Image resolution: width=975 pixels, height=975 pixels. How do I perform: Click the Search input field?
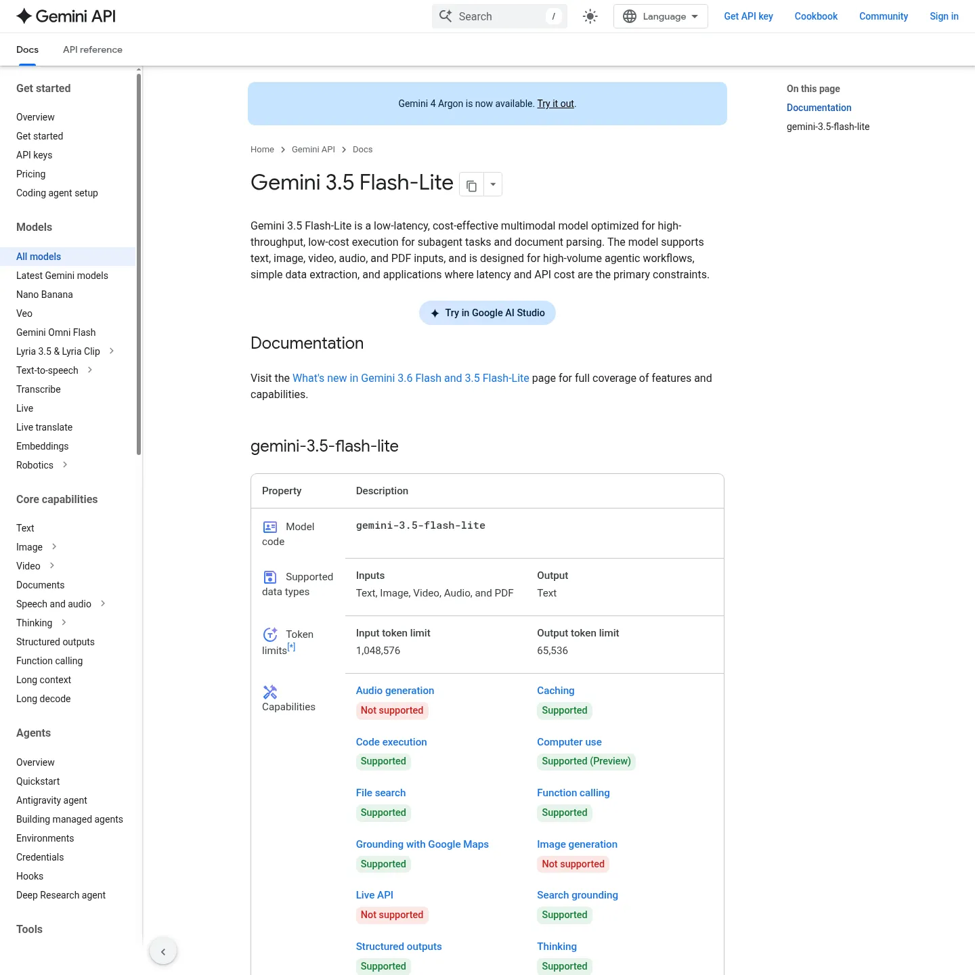pos(499,16)
